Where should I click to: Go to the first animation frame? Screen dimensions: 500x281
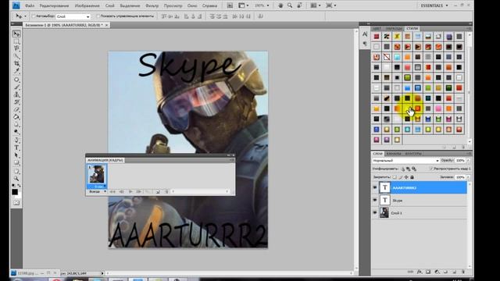pos(112,191)
